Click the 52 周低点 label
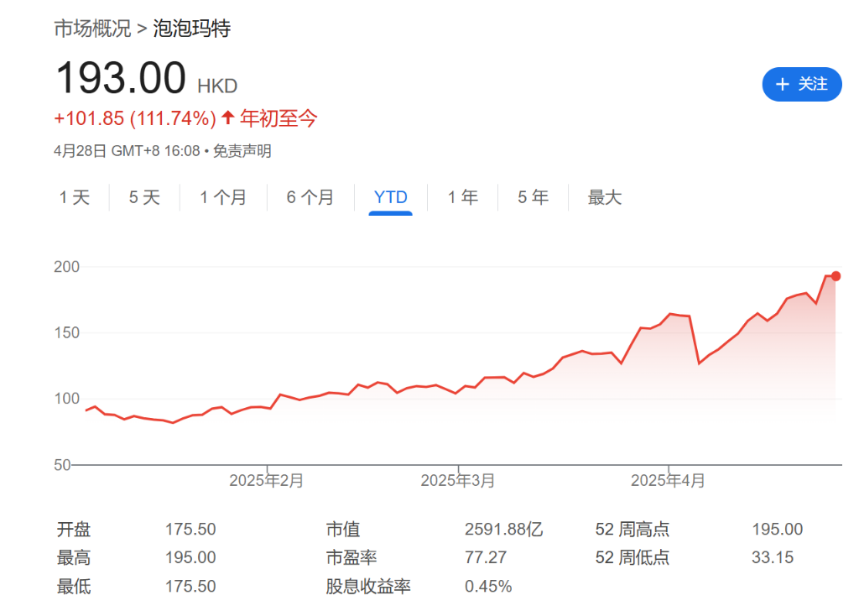The width and height of the screenshot is (859, 606). [x=633, y=558]
